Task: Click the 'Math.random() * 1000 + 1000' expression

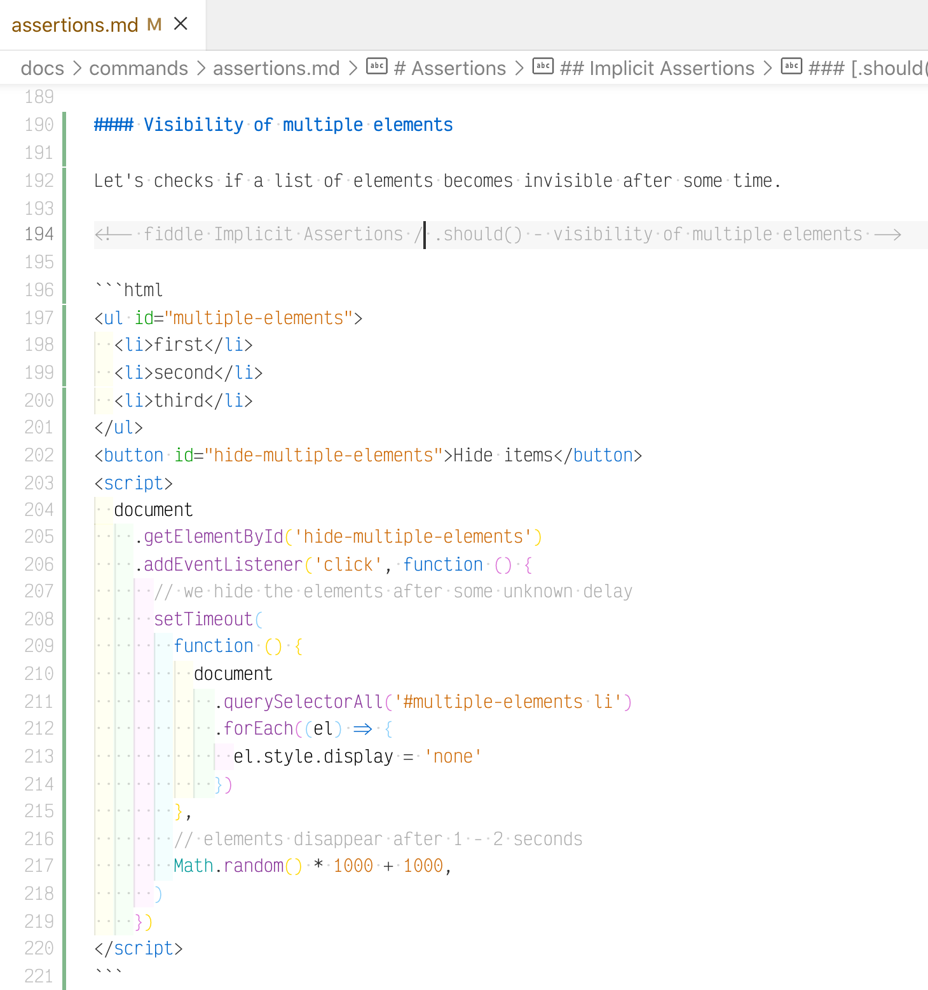Action: tap(309, 866)
